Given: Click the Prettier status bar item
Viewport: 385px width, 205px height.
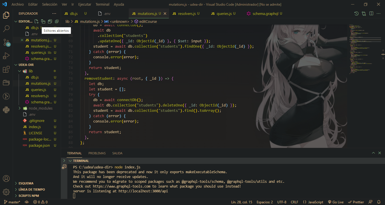Looking at the screenshot, I should pos(356,202).
